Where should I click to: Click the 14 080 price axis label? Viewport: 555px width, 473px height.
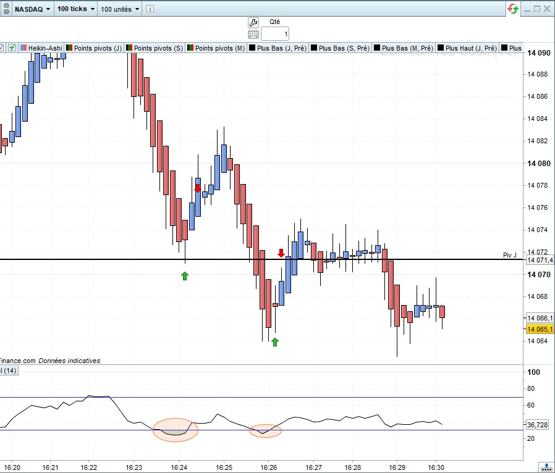(x=539, y=163)
